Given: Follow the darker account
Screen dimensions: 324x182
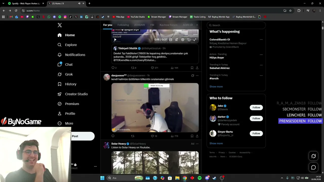Looking at the screenshot, I should pyautogui.click(x=256, y=118).
